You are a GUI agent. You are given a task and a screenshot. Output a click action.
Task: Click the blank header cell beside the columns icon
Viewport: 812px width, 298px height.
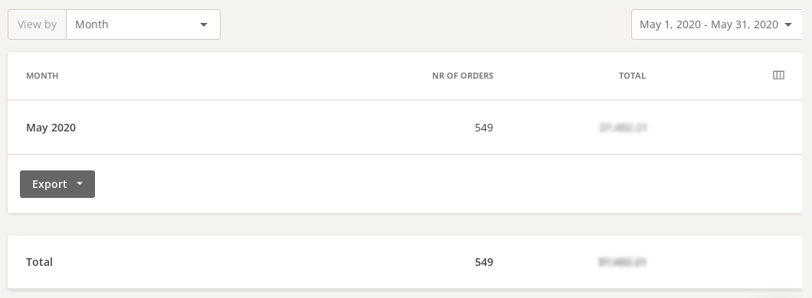(709, 76)
